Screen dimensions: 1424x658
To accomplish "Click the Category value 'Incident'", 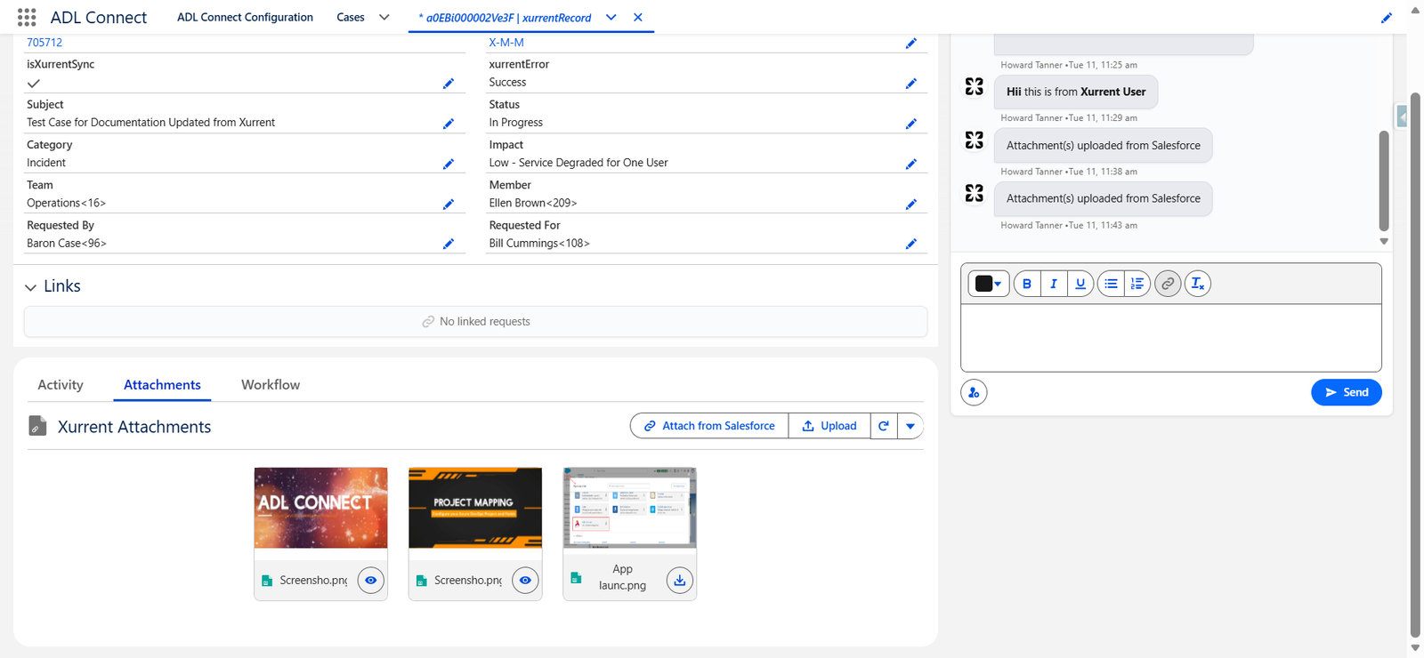I will tap(46, 163).
